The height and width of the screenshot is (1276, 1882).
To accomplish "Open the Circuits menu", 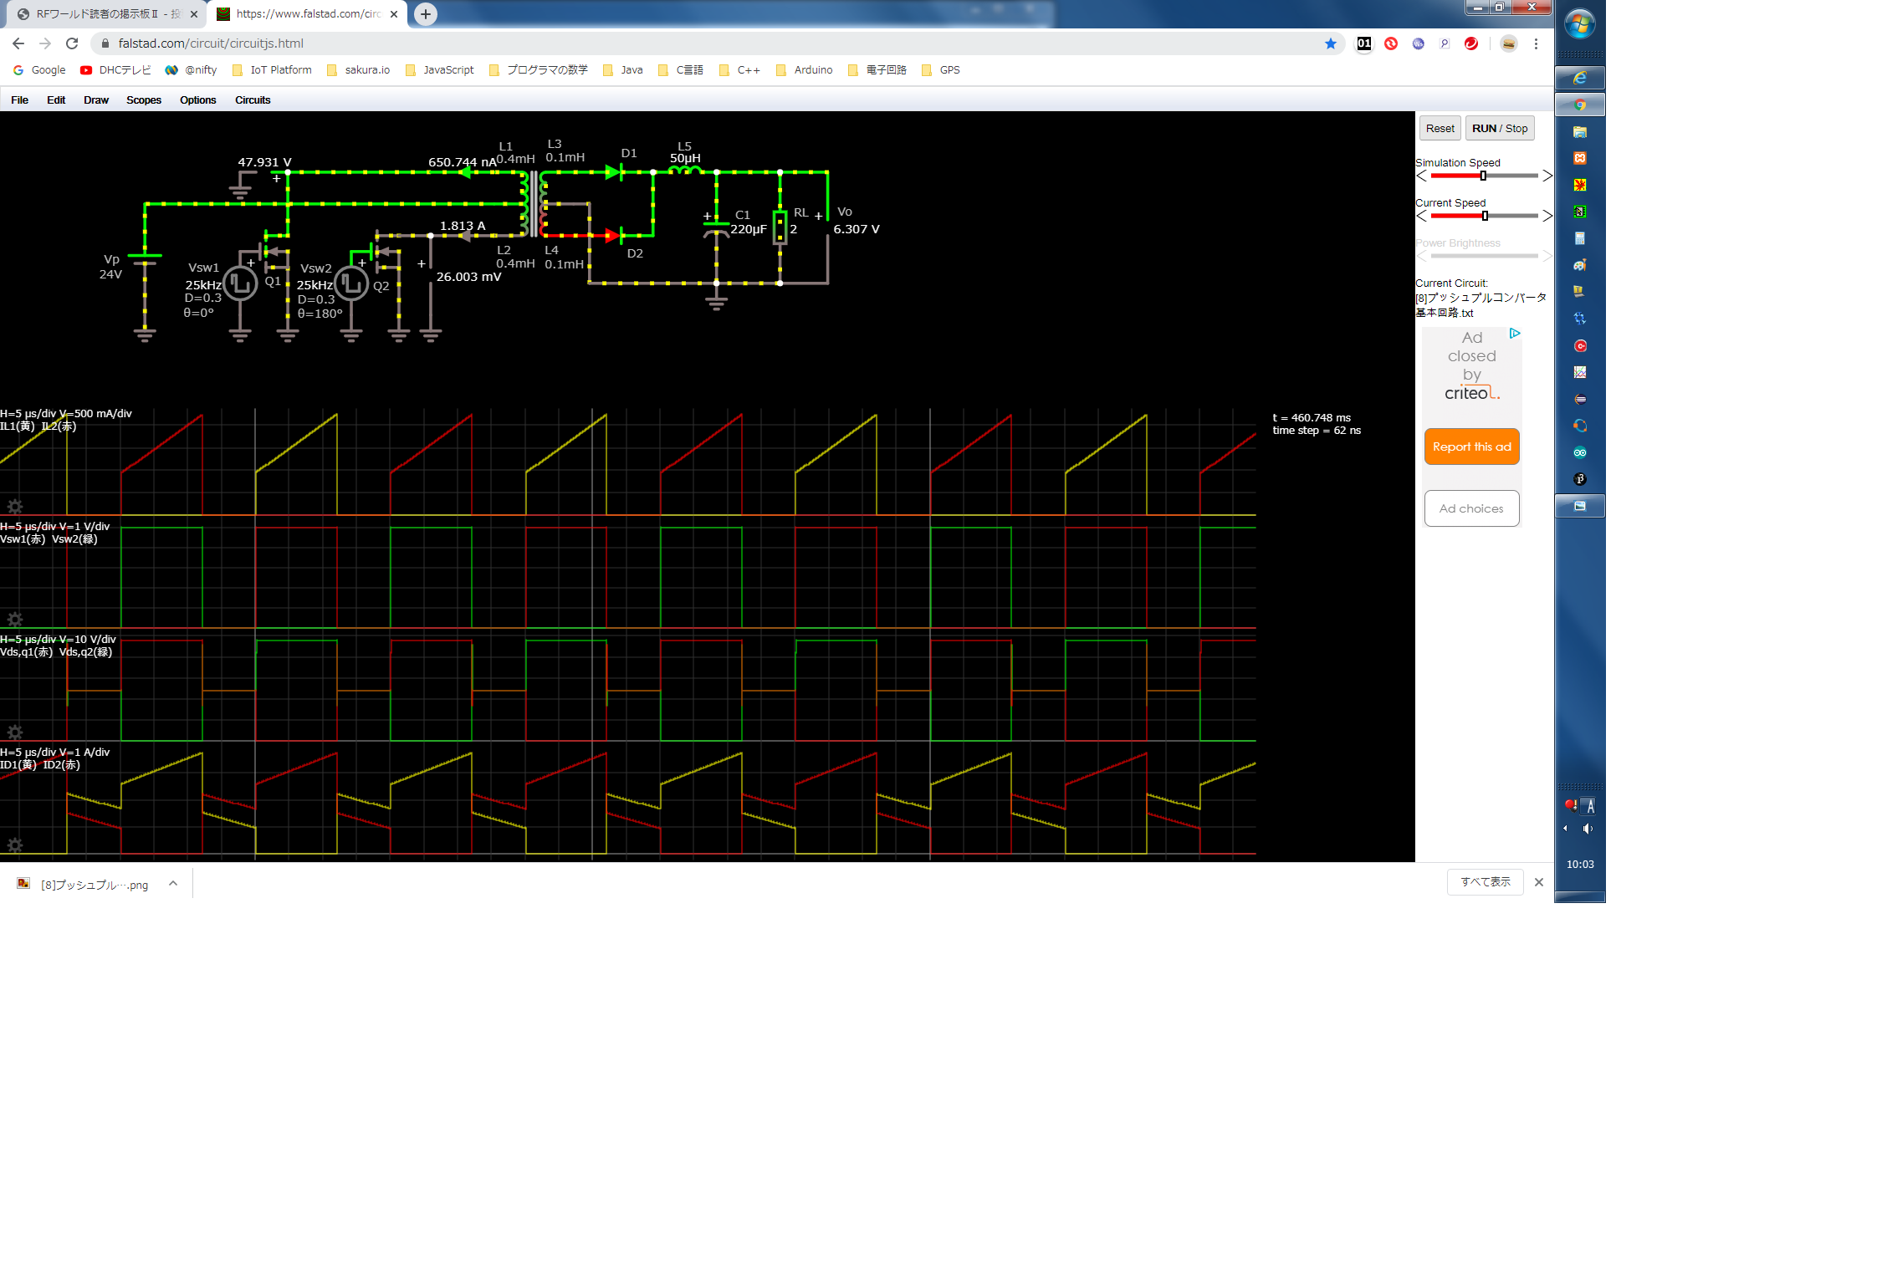I will pyautogui.click(x=252, y=100).
